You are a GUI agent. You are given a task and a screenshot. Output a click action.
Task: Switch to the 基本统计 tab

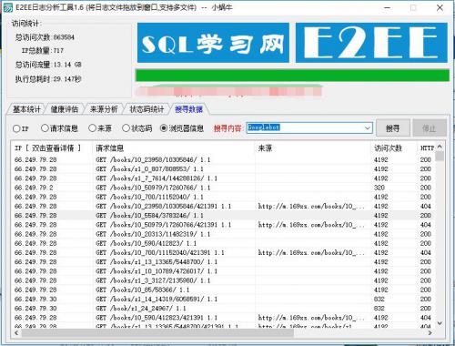26,109
